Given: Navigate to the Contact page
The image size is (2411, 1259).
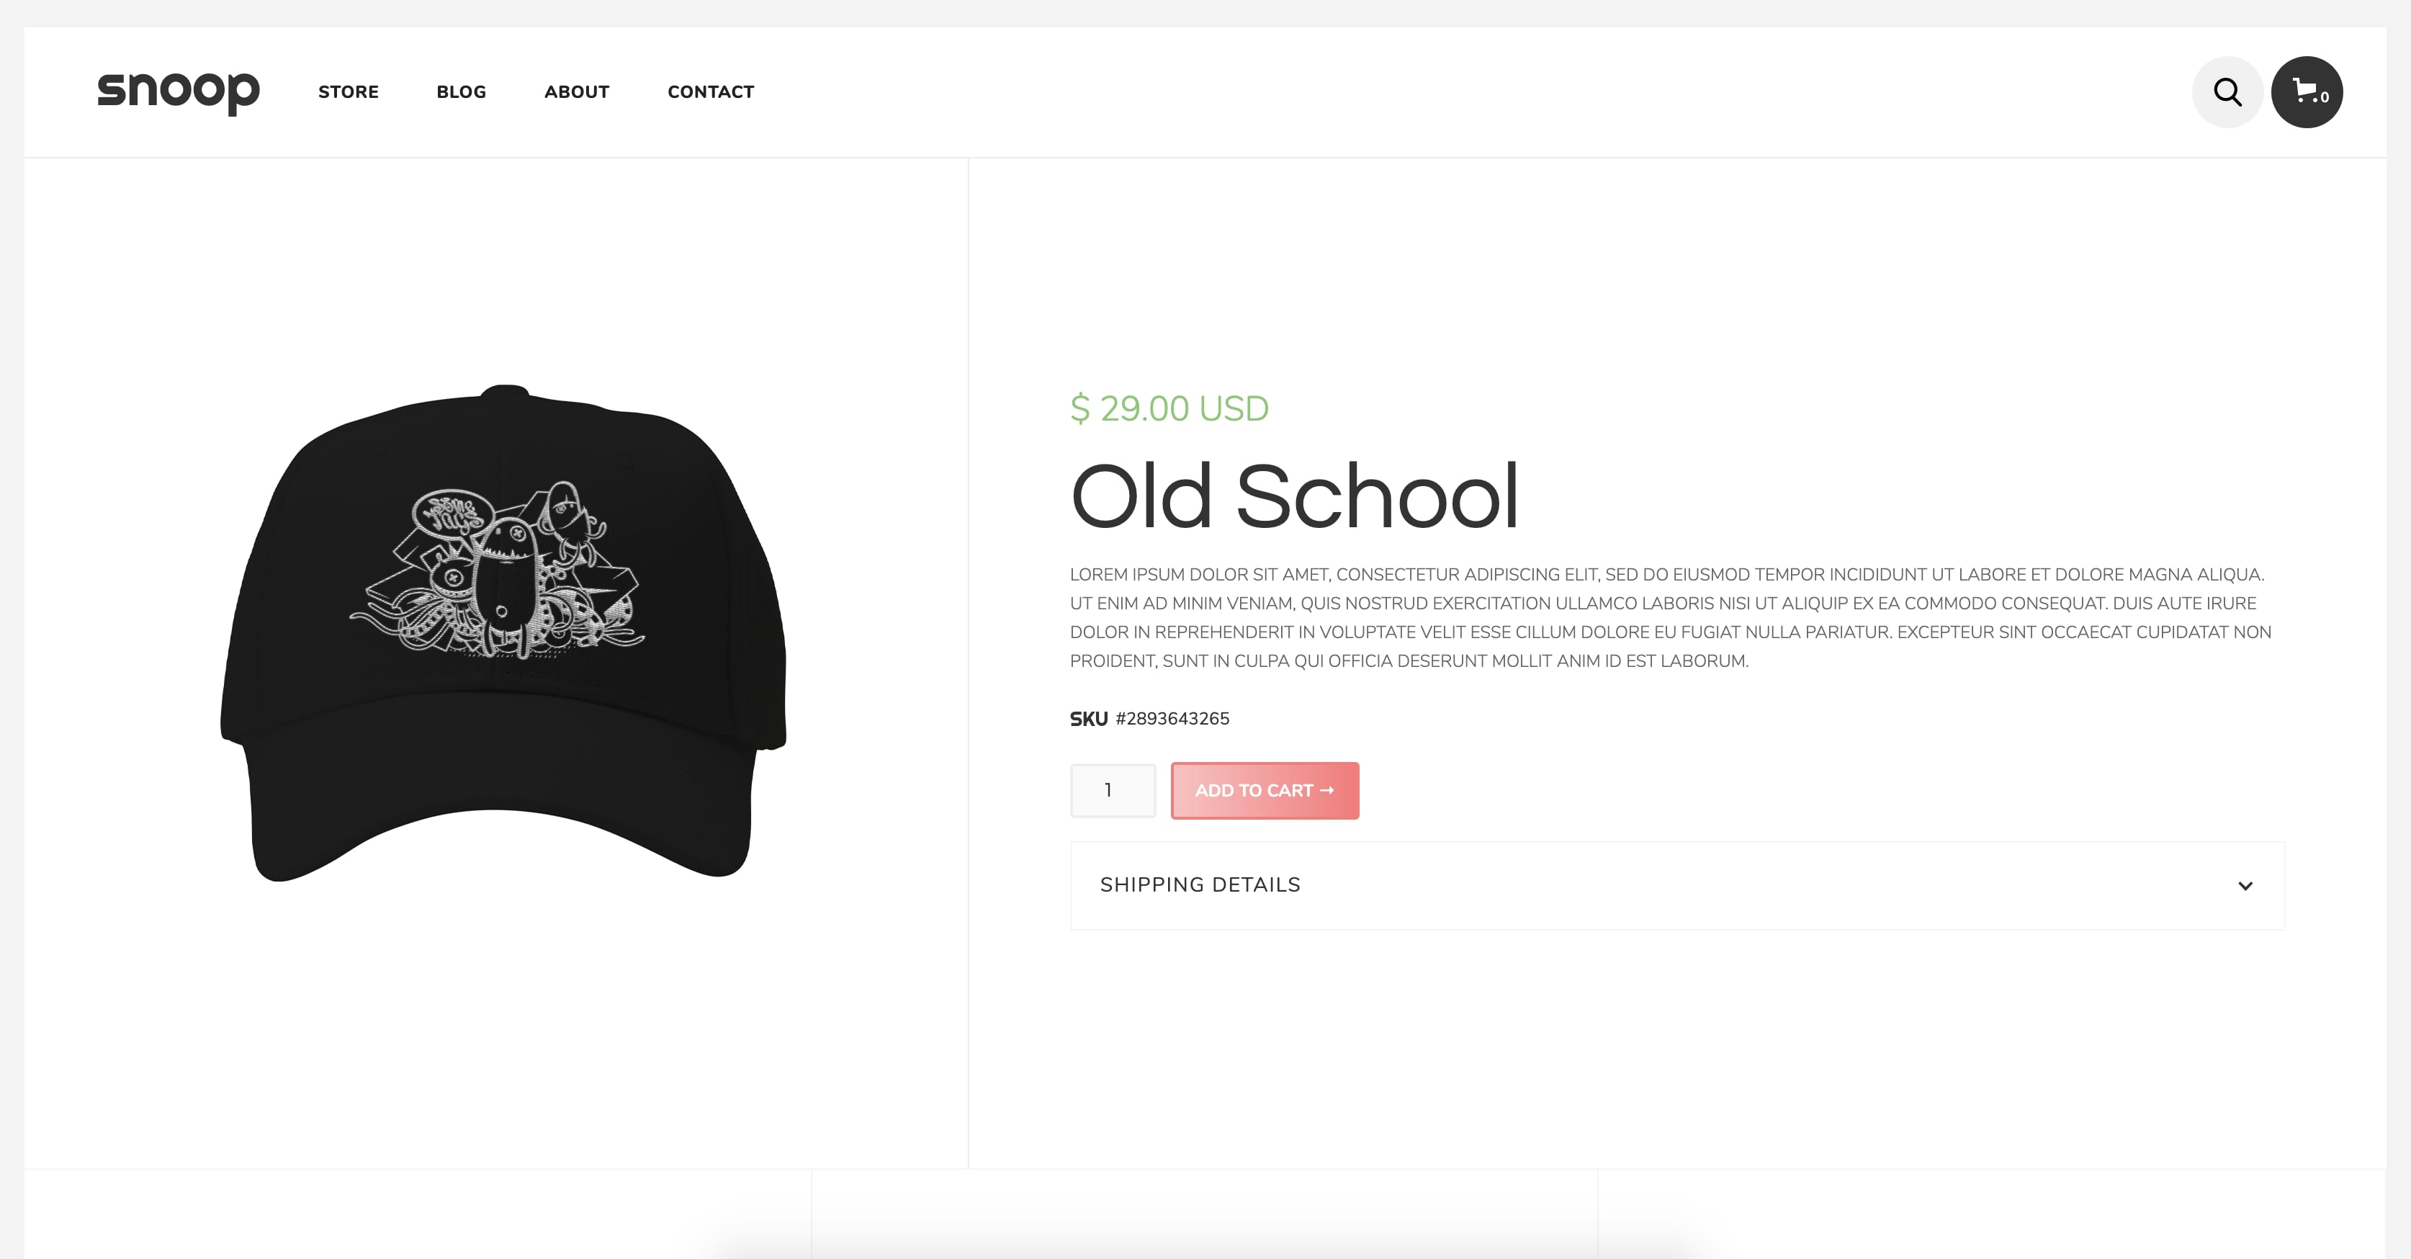Looking at the screenshot, I should click(x=710, y=91).
